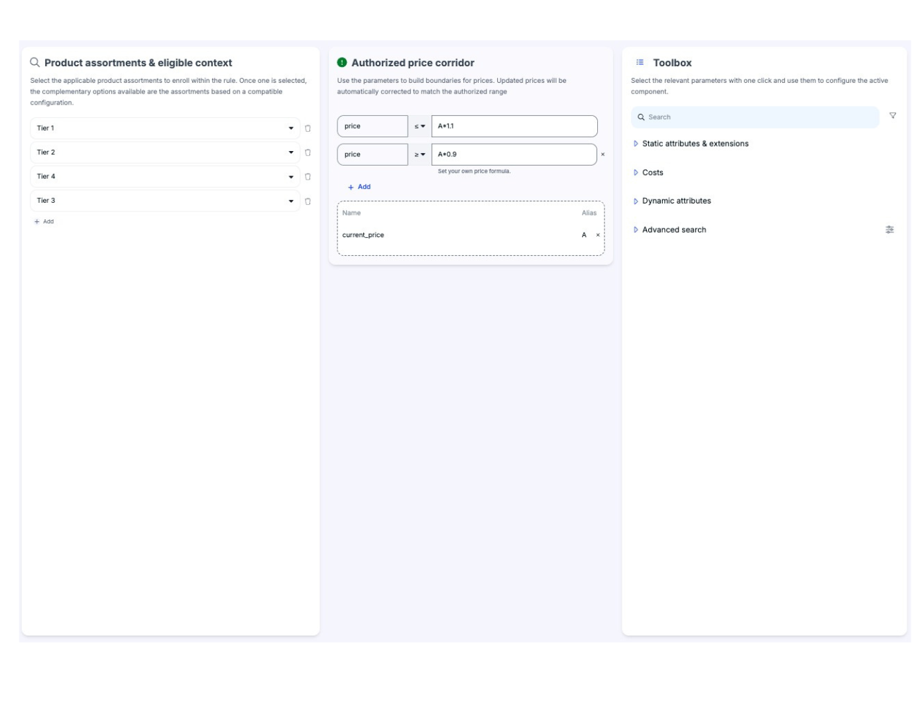
Task: Click the A*1.1 price formula field
Action: pos(514,125)
